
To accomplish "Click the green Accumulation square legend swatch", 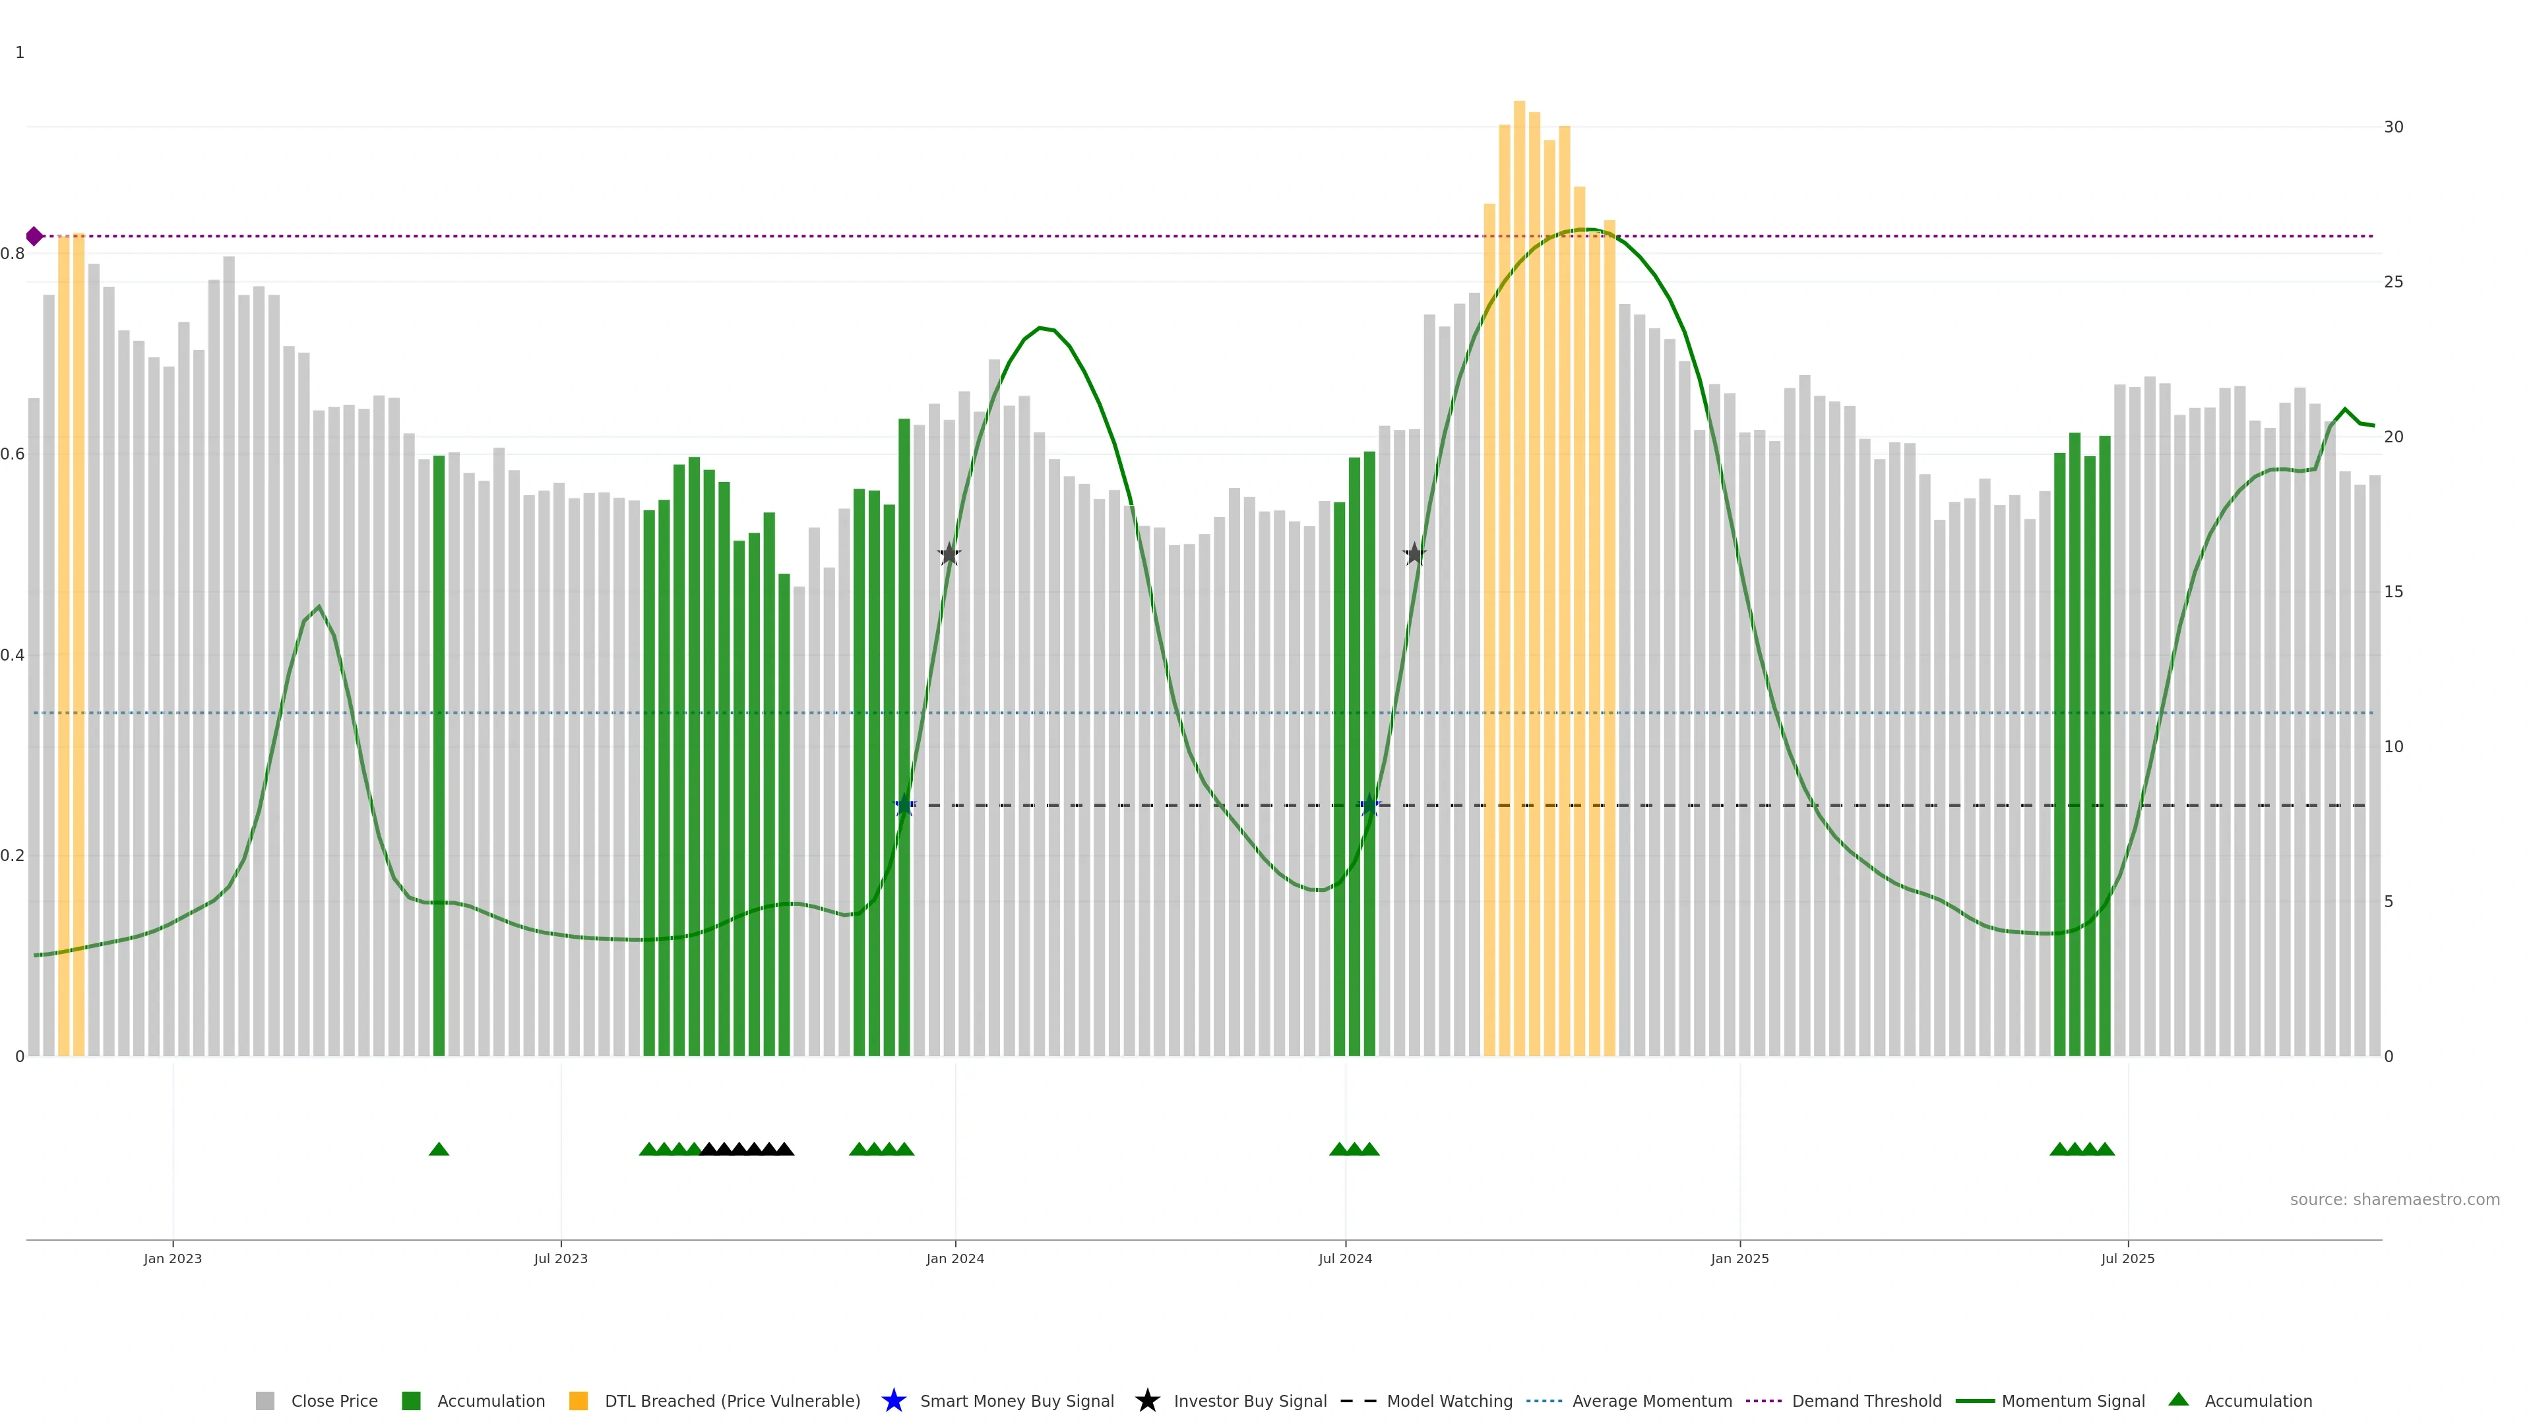I will 411,1402.
